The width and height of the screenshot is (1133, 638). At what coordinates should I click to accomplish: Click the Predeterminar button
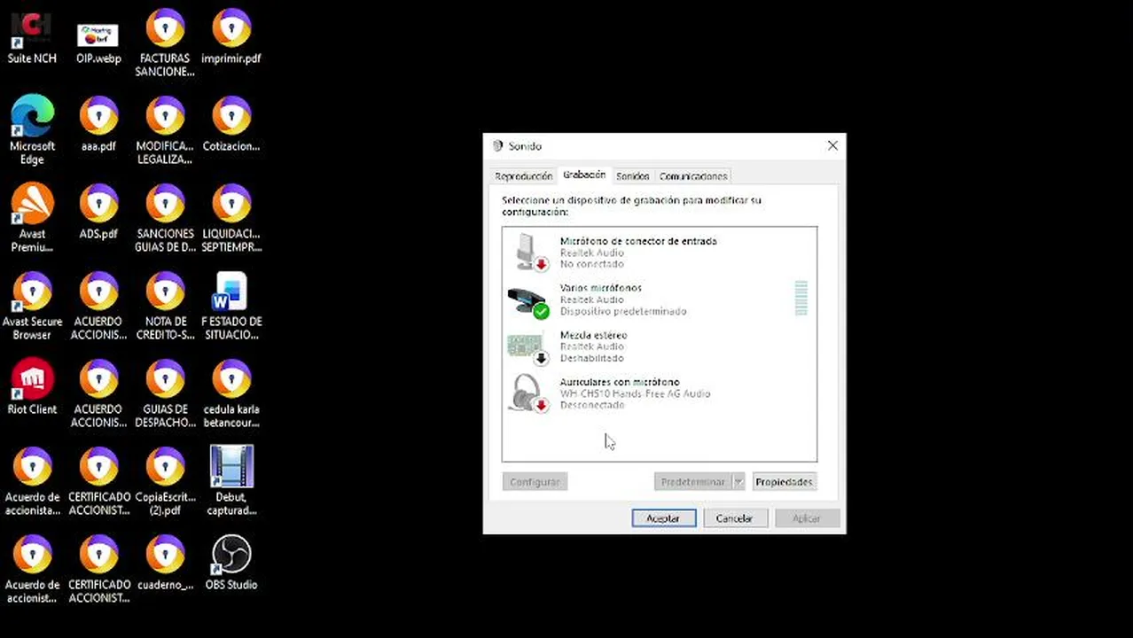pyautogui.click(x=692, y=482)
